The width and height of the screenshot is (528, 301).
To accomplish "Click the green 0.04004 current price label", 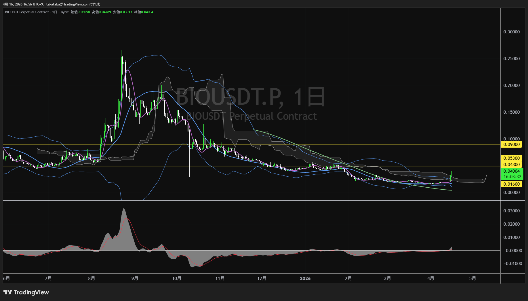I will [x=511, y=171].
